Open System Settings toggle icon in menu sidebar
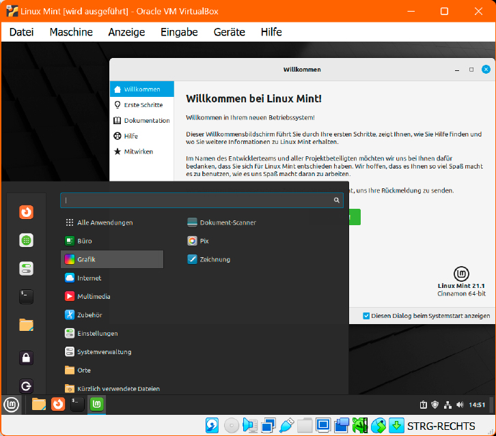Viewport: 496px width, 436px height. [26, 269]
